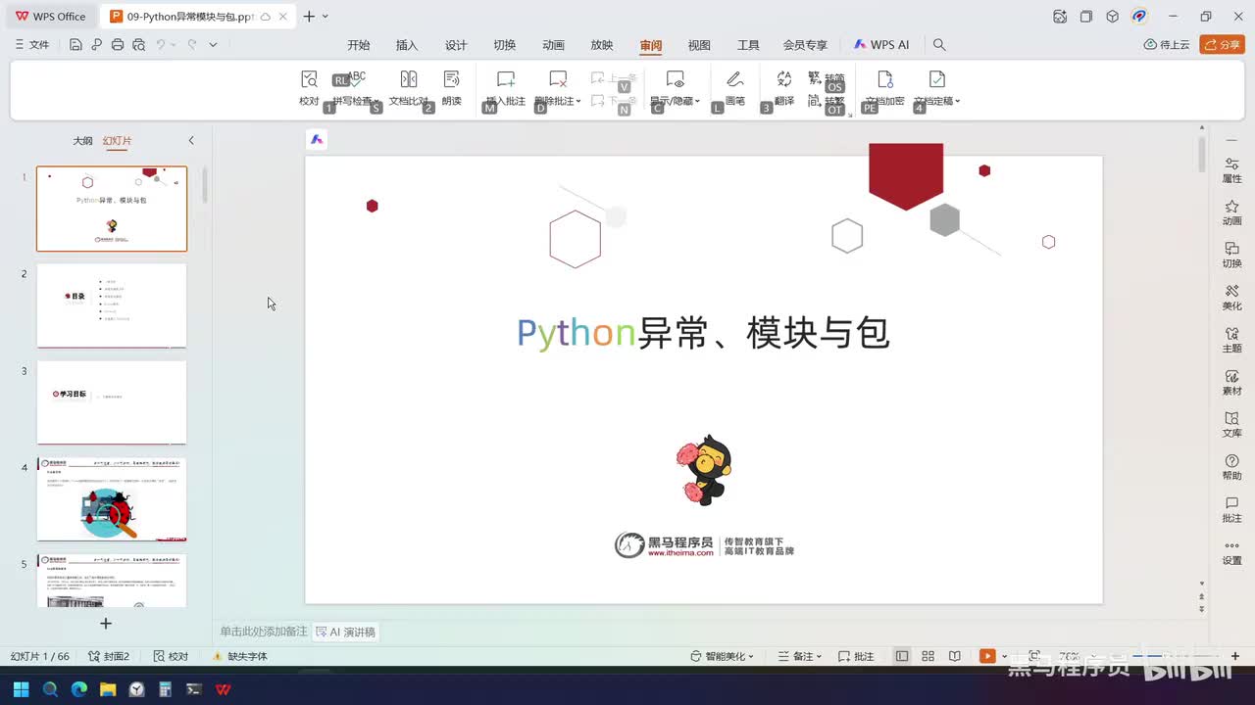
Task: Switch to the 设计 ribbon tab
Action: (x=456, y=45)
